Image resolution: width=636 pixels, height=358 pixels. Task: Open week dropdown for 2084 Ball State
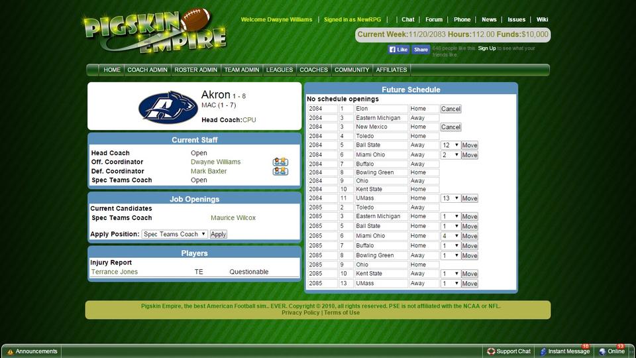450,145
